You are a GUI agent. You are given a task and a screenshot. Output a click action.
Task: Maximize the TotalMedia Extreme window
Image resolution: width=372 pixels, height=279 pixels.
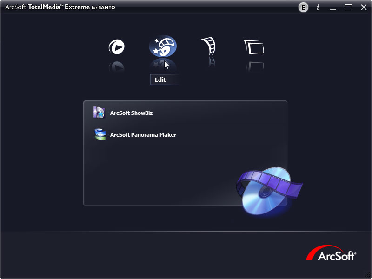pyautogui.click(x=348, y=7)
